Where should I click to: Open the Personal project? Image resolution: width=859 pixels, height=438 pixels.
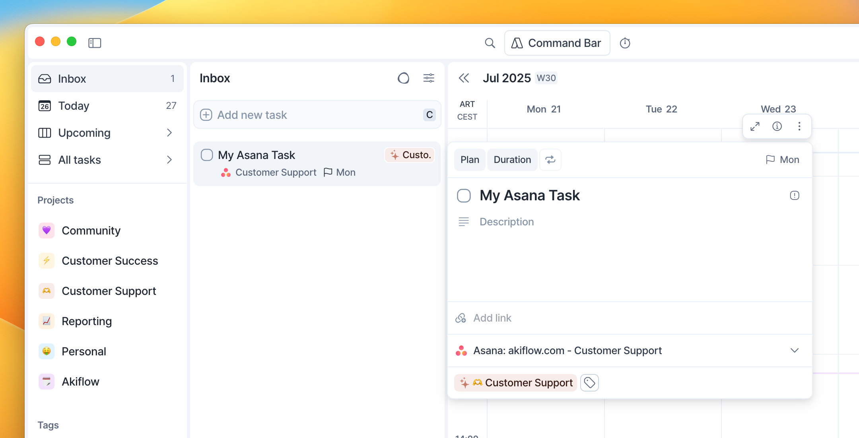coord(84,351)
